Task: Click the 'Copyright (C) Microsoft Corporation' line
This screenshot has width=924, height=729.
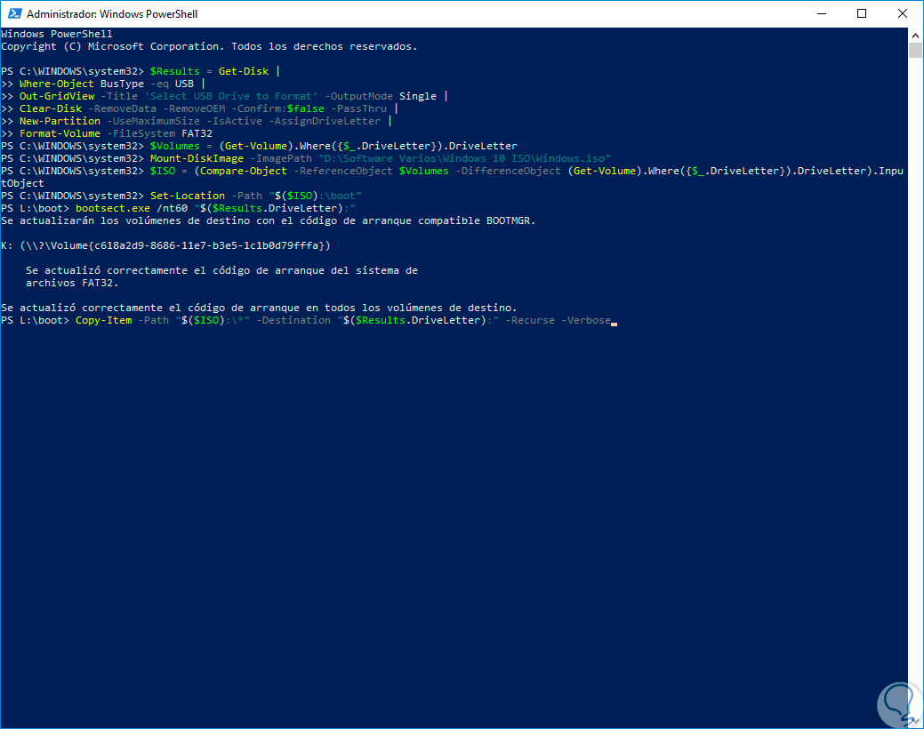Action: (209, 46)
